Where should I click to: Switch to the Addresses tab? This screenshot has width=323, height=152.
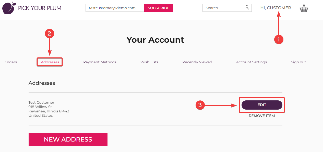click(50, 62)
